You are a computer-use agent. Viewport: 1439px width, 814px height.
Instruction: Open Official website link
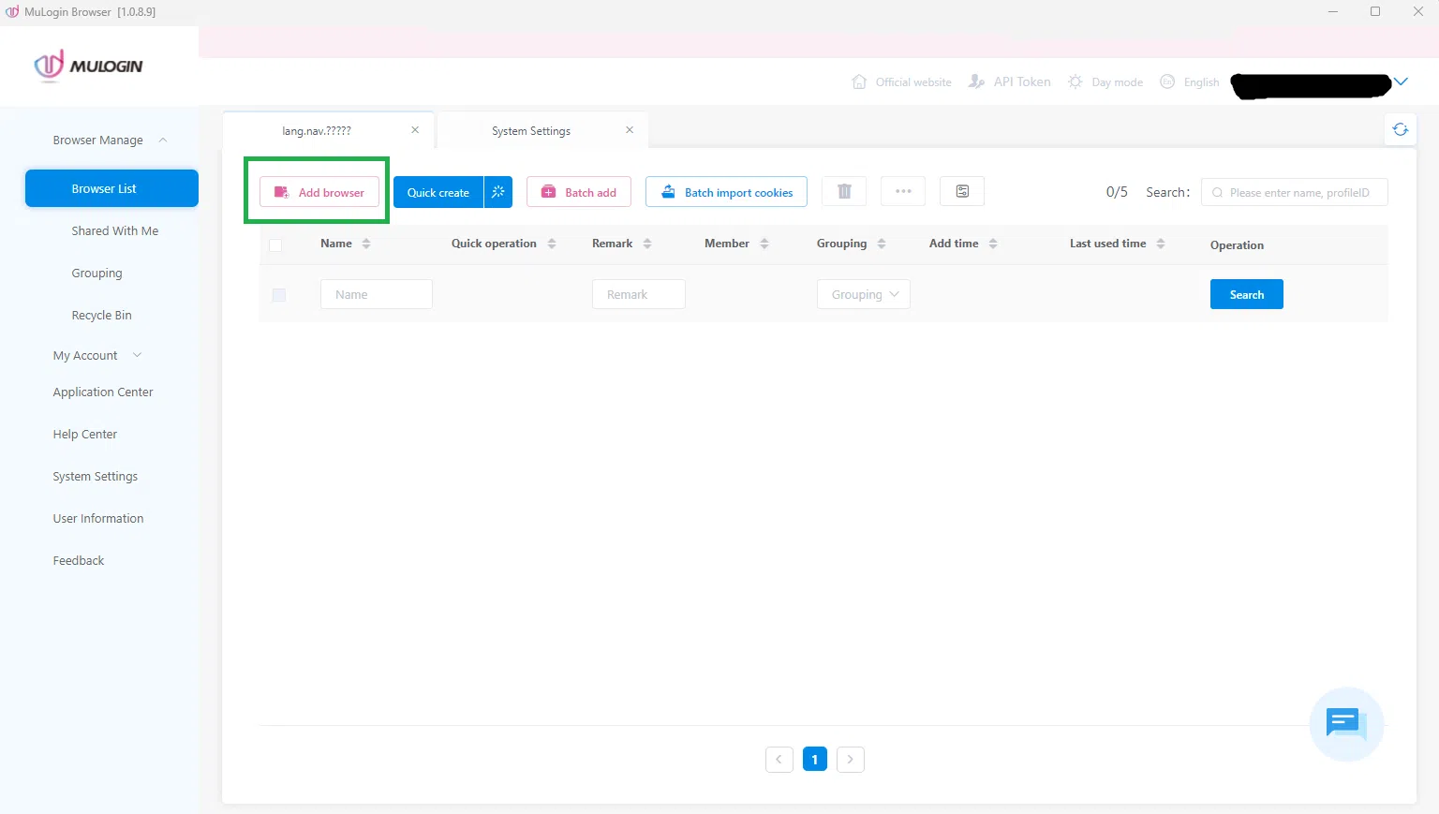tap(901, 82)
